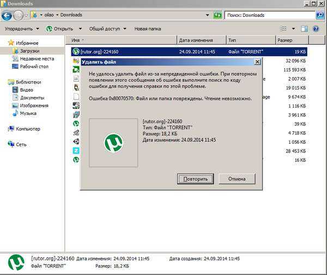Image resolution: width=327 pixels, height=275 pixels.
Task: Close the Удалить файл dialog with X
Action: [257, 62]
